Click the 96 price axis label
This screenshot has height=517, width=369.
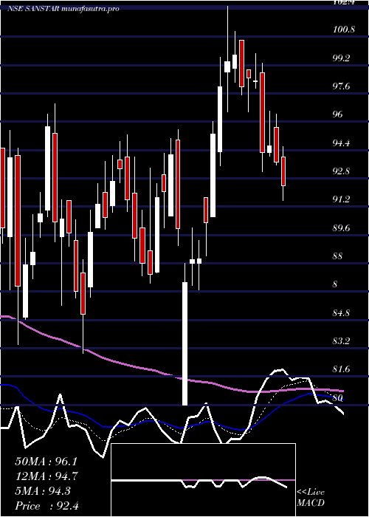(338, 114)
